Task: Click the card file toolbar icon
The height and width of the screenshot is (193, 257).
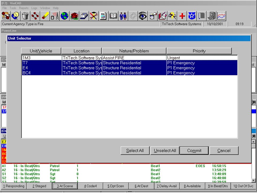Action: tap(84, 16)
